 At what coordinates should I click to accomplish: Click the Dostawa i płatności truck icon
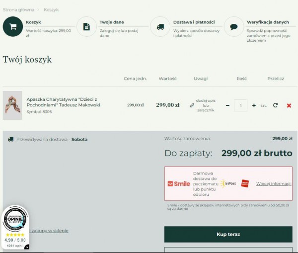point(160,27)
